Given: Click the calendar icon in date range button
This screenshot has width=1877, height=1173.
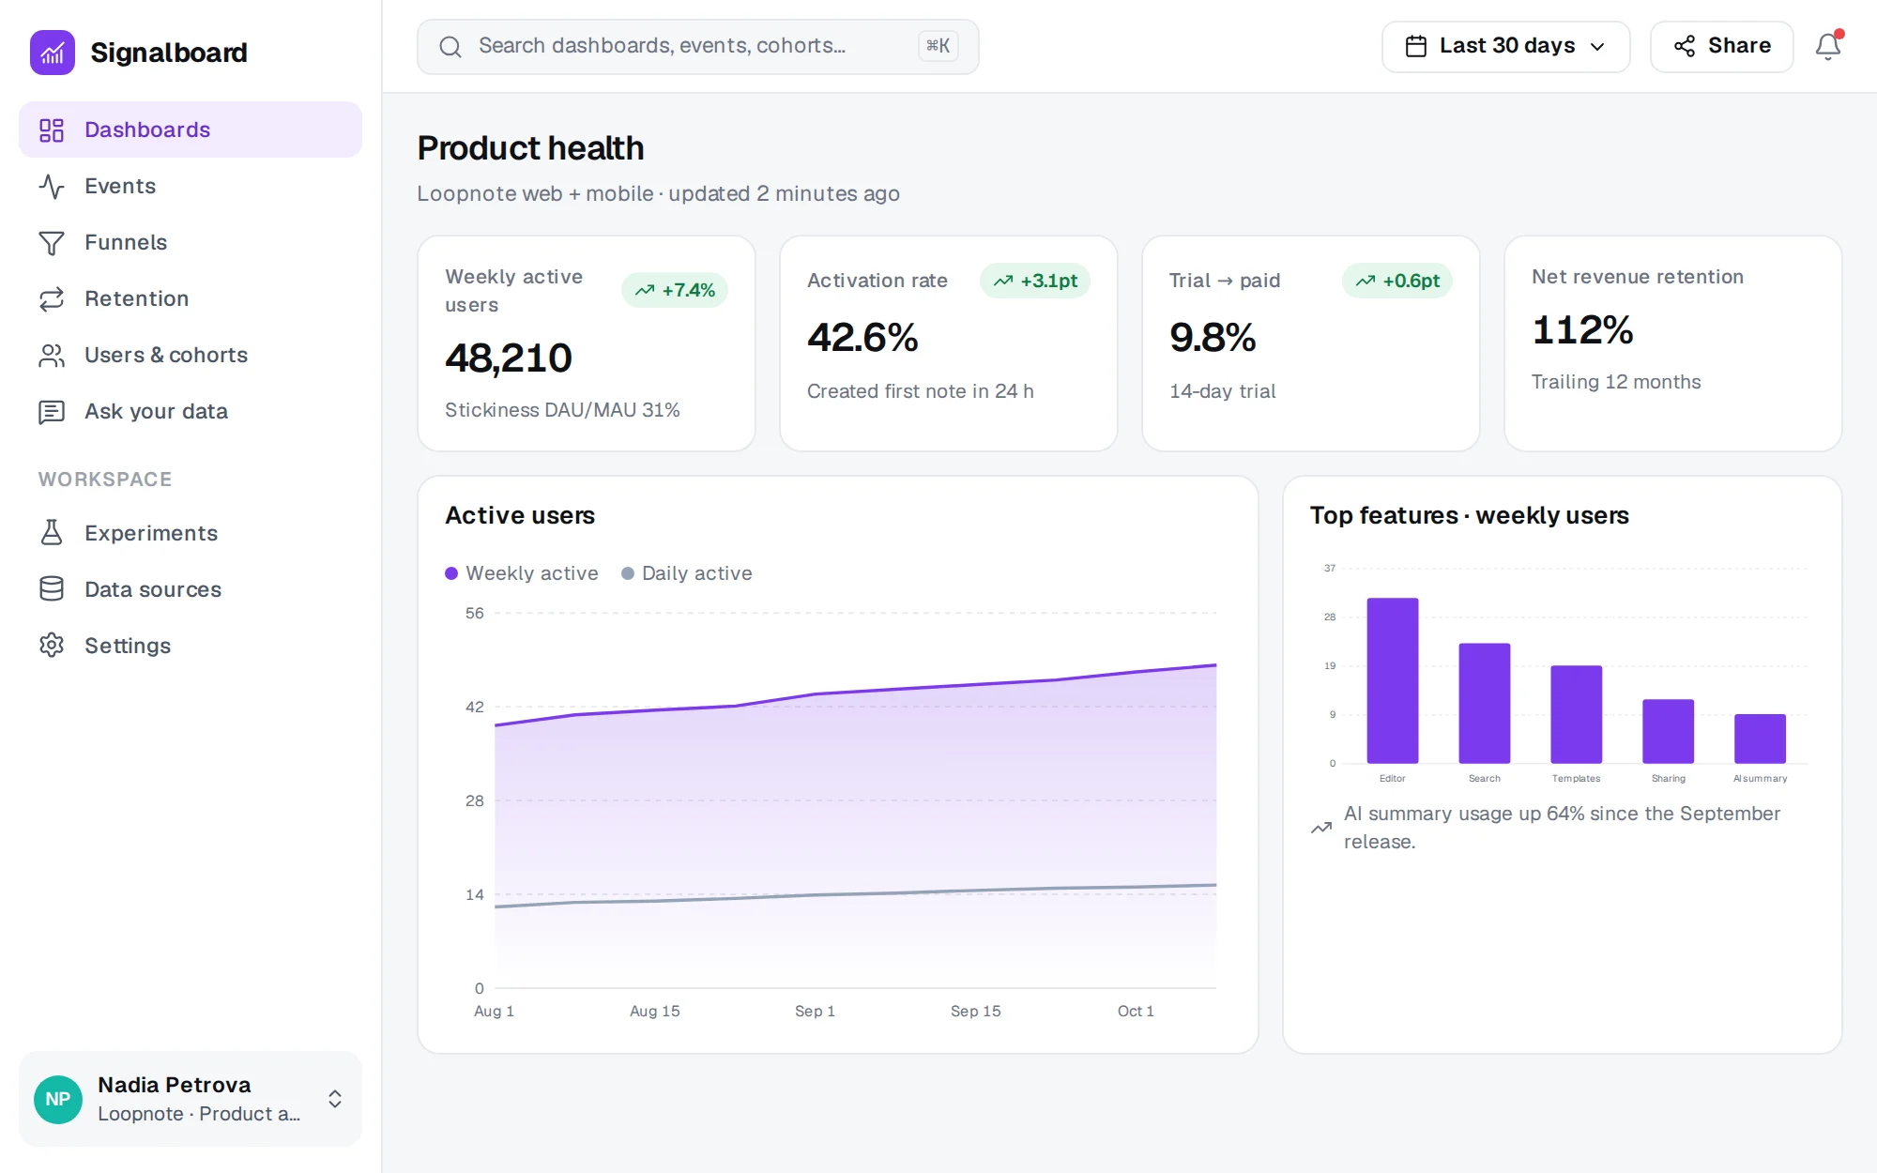Looking at the screenshot, I should tap(1416, 46).
